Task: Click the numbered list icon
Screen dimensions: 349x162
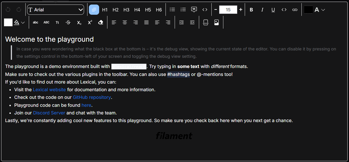Action: pos(183,10)
